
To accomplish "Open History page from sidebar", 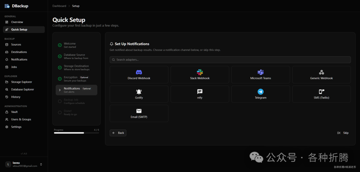I will click(24, 97).
